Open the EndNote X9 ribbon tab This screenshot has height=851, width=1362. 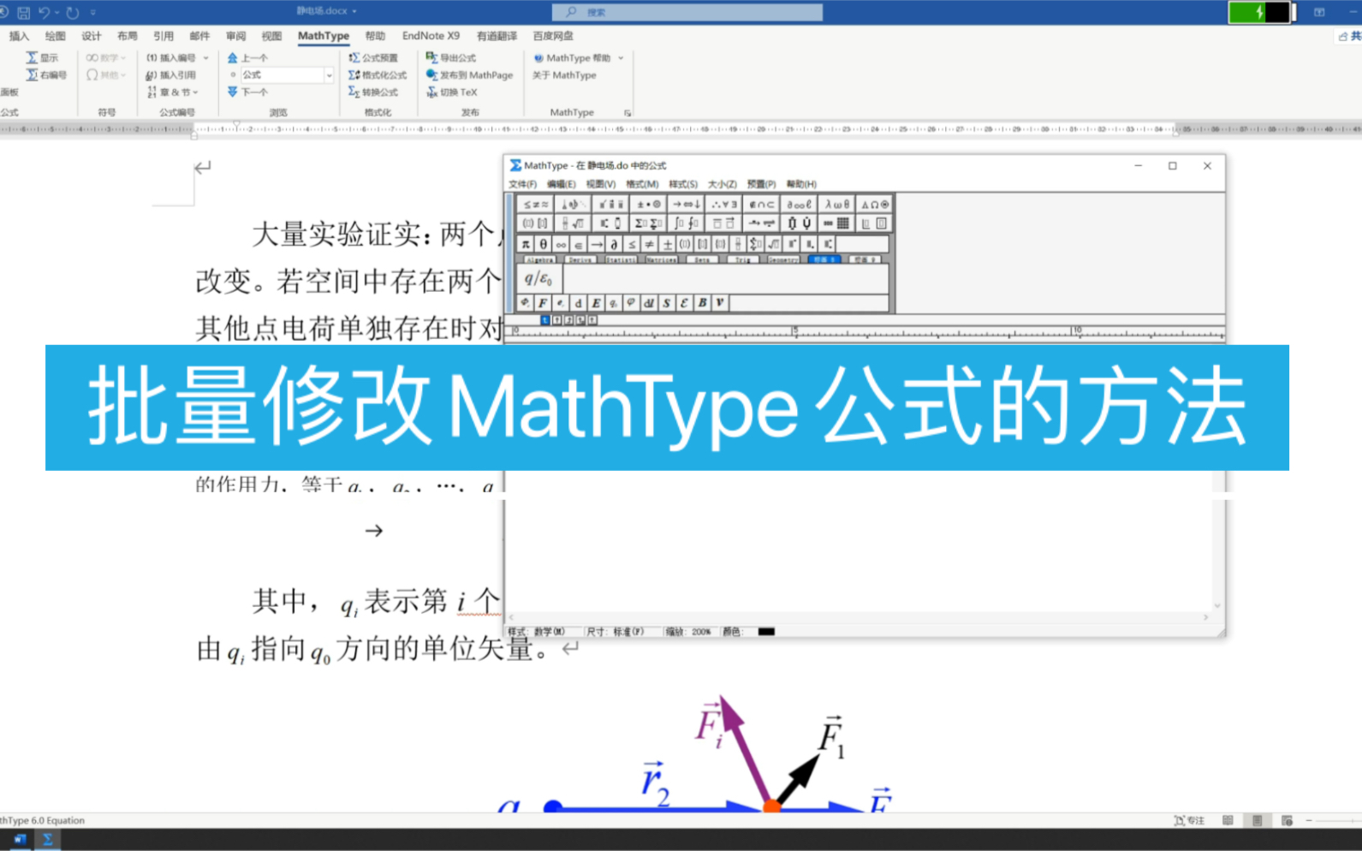coord(431,36)
